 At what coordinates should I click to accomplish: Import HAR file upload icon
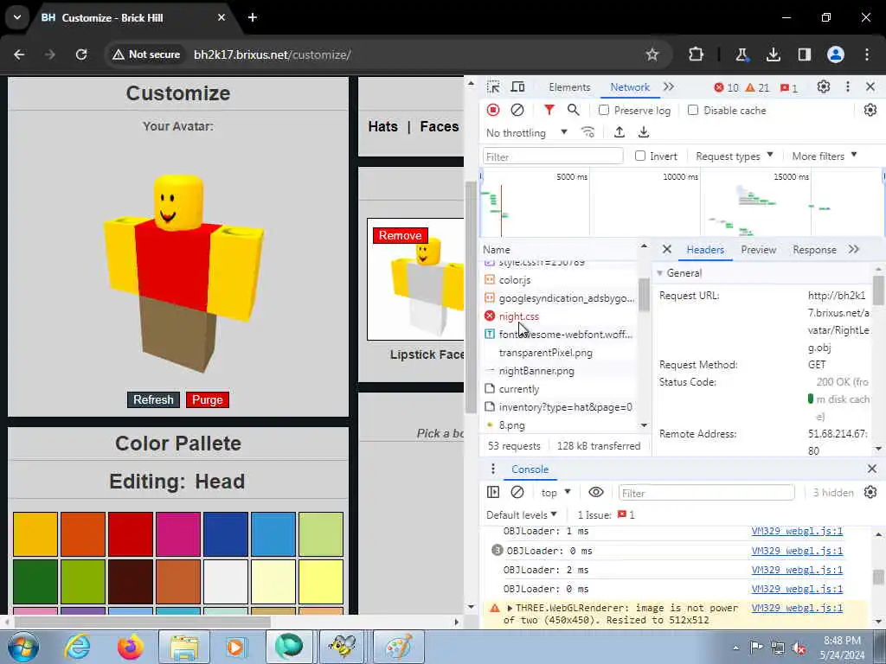click(620, 132)
